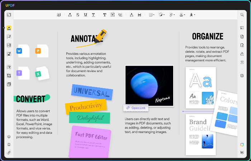The width and height of the screenshot is (251, 161).
Task: Click the CONVERT heading
Action: pyautogui.click(x=31, y=99)
